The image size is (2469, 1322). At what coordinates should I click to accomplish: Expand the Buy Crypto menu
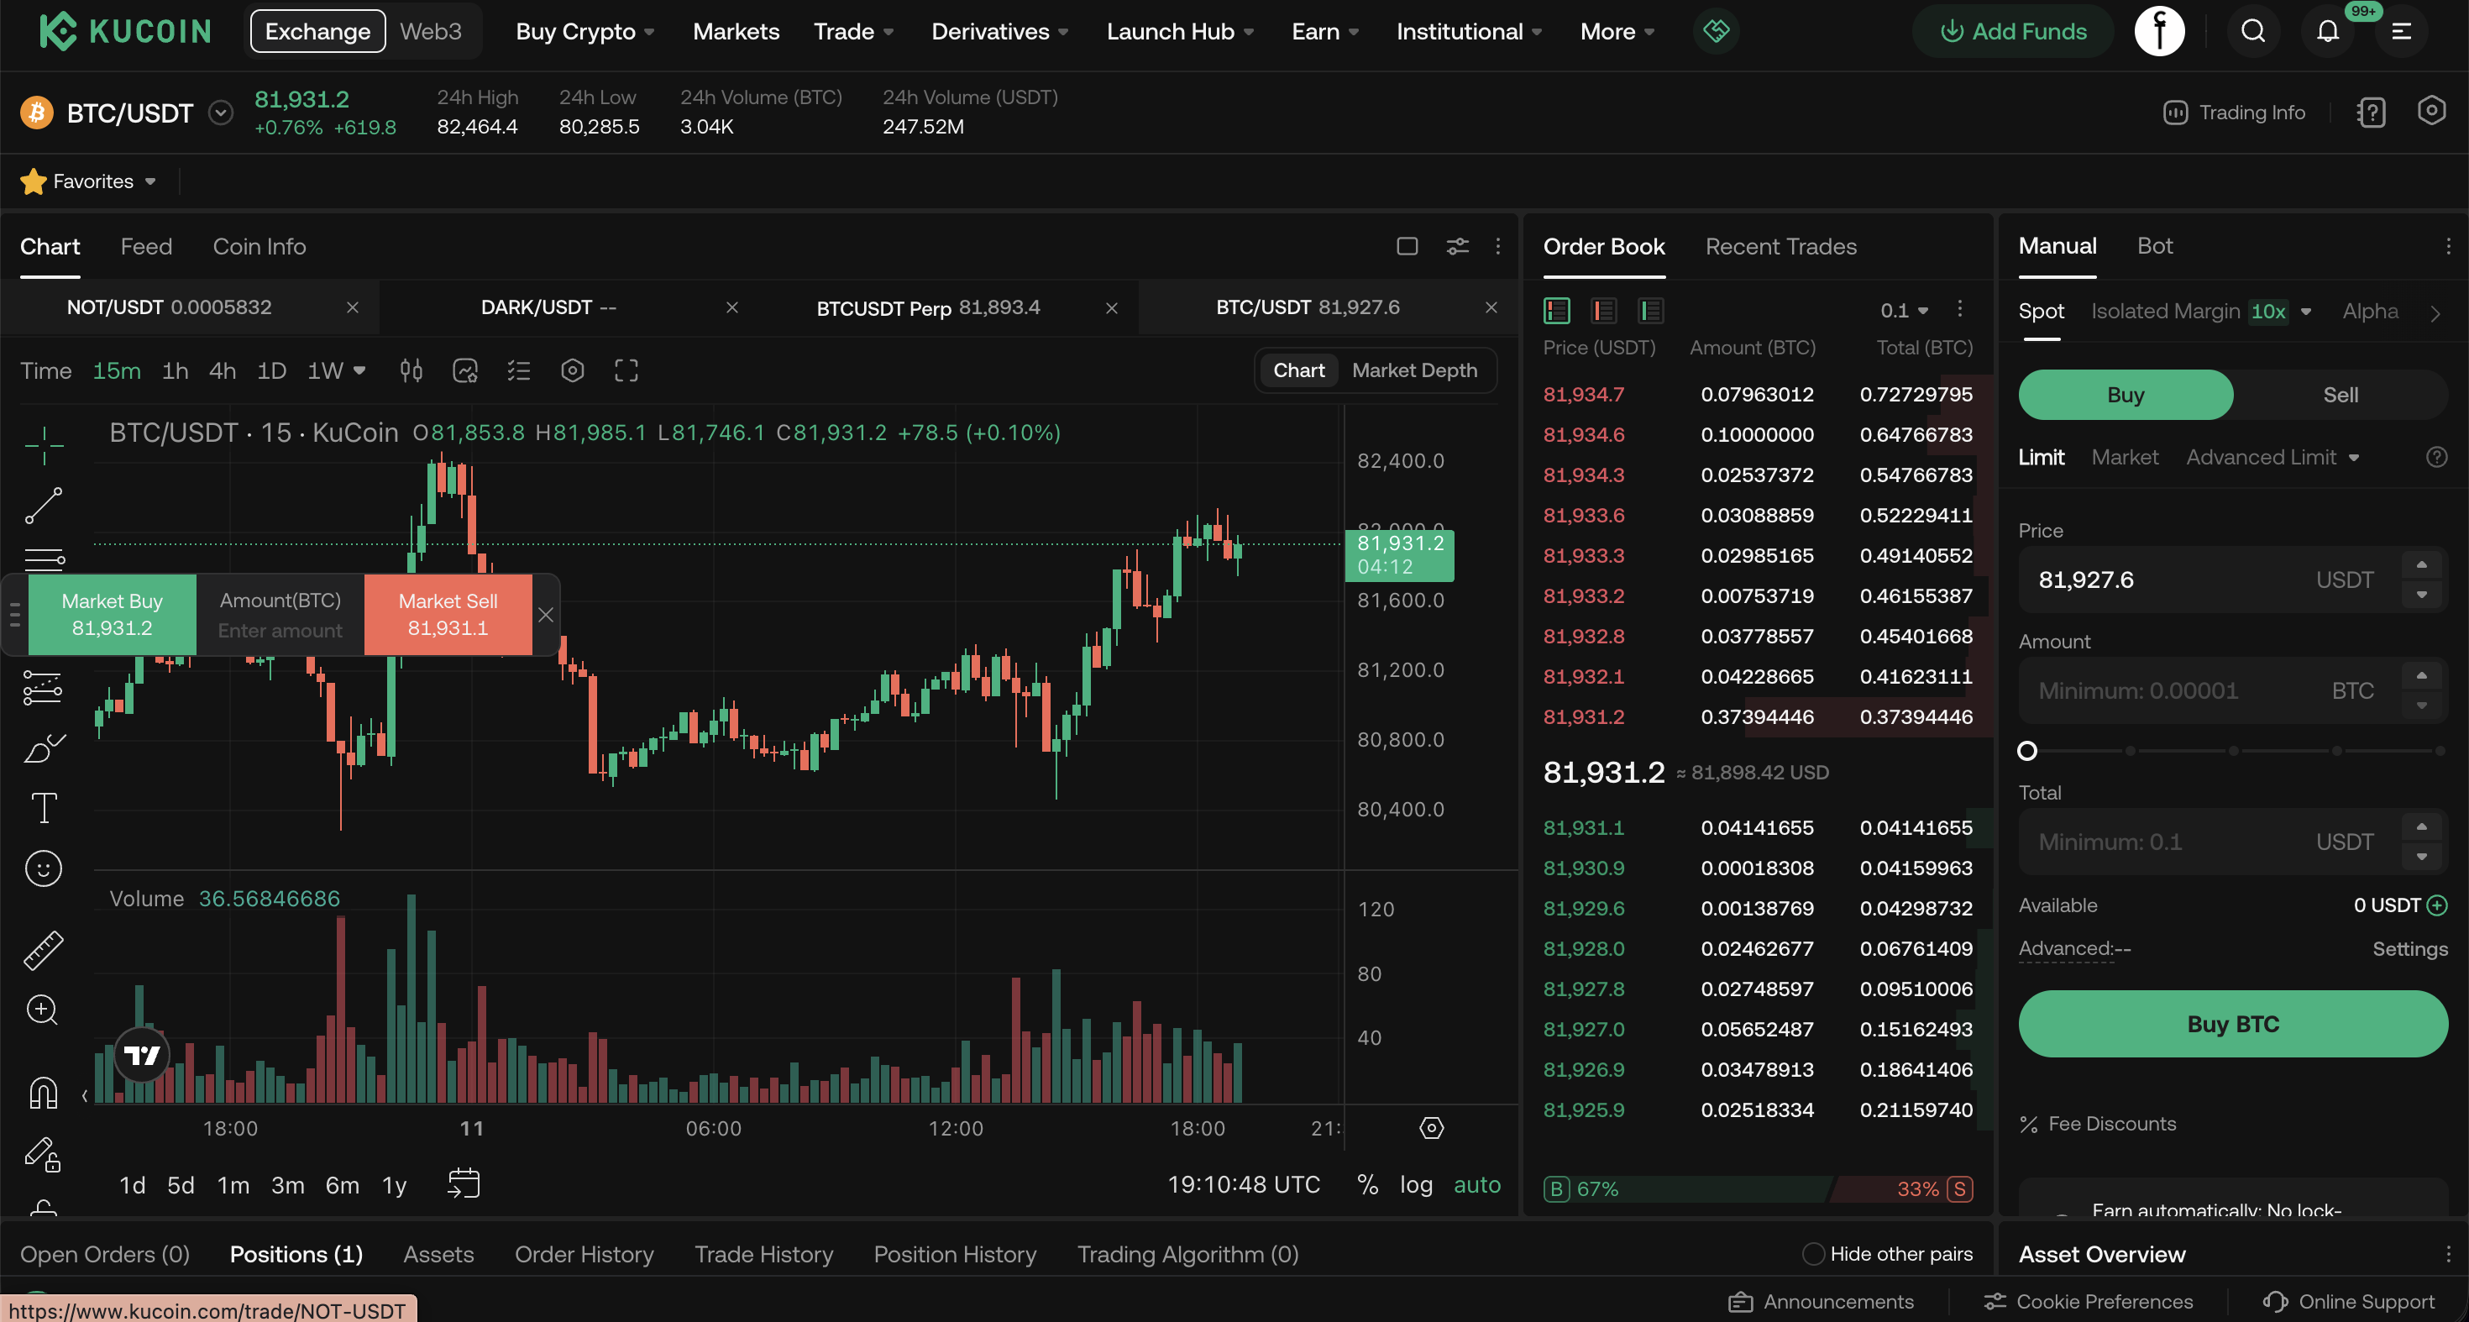tap(584, 32)
